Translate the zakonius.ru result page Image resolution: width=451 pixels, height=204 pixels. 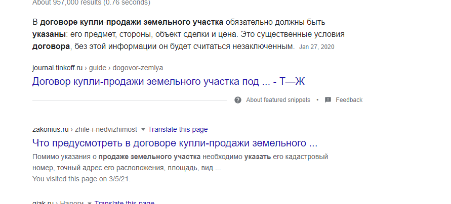[x=178, y=129]
